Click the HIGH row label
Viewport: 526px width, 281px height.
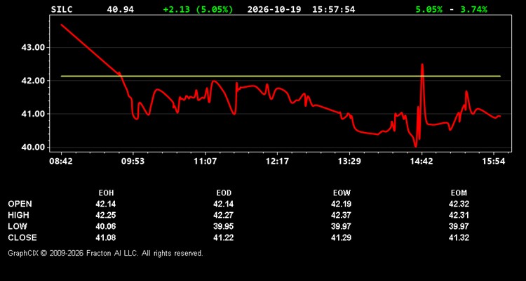pos(18,215)
